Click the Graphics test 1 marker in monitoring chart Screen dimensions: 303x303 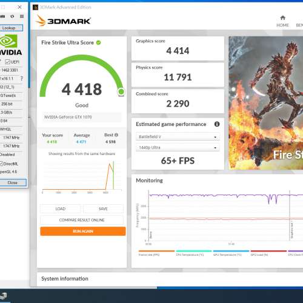(292, 230)
